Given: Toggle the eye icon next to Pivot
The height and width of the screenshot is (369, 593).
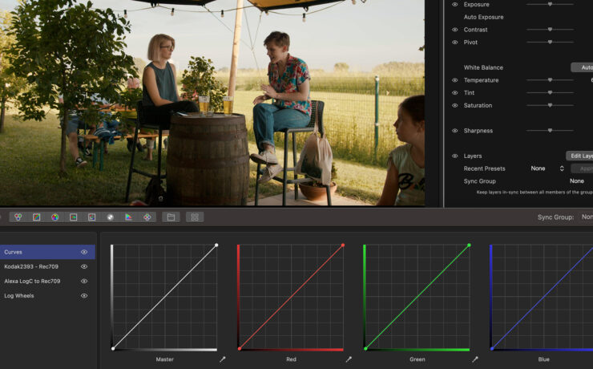Looking at the screenshot, I should pyautogui.click(x=455, y=43).
